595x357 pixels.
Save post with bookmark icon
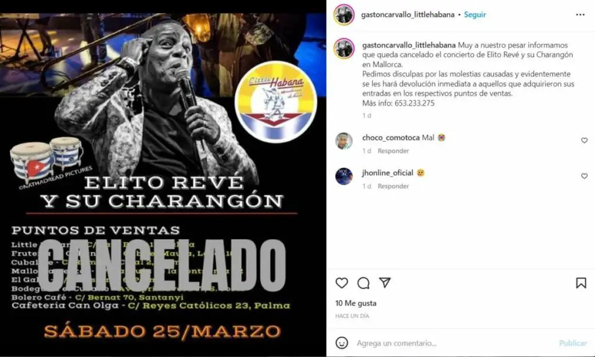(581, 283)
